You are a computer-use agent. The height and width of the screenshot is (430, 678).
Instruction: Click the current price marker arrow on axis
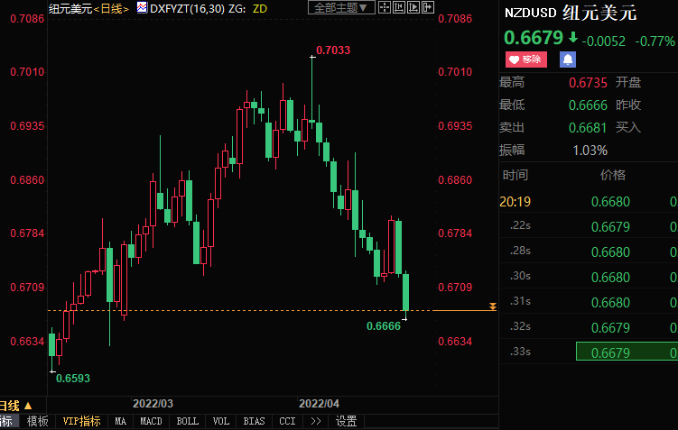(x=492, y=308)
